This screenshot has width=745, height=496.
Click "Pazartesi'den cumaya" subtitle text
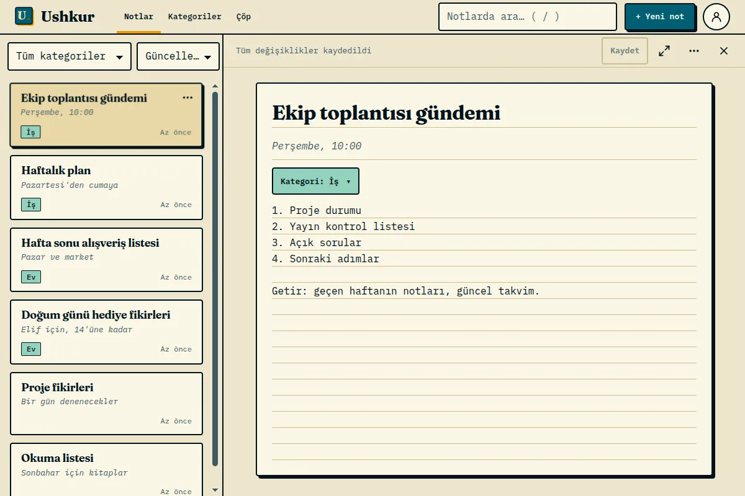point(70,185)
